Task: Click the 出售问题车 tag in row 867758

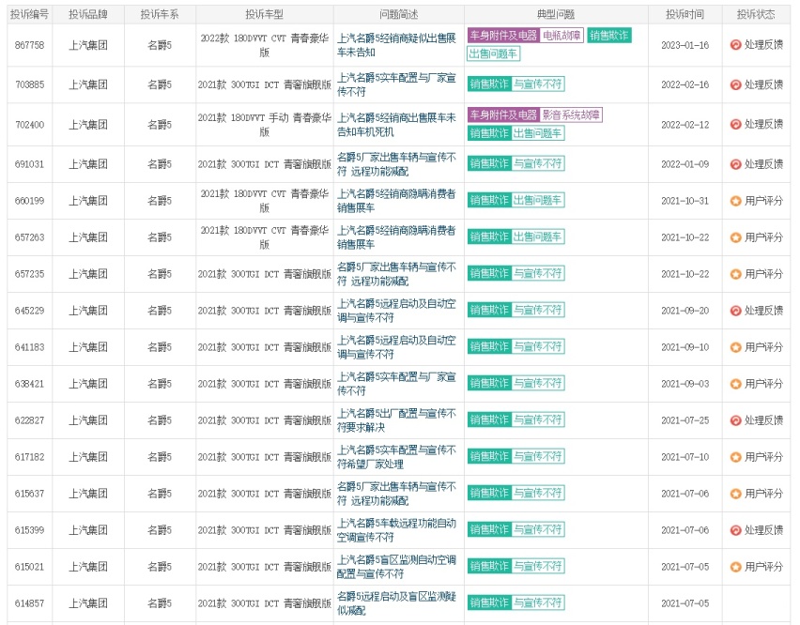Action: [493, 53]
